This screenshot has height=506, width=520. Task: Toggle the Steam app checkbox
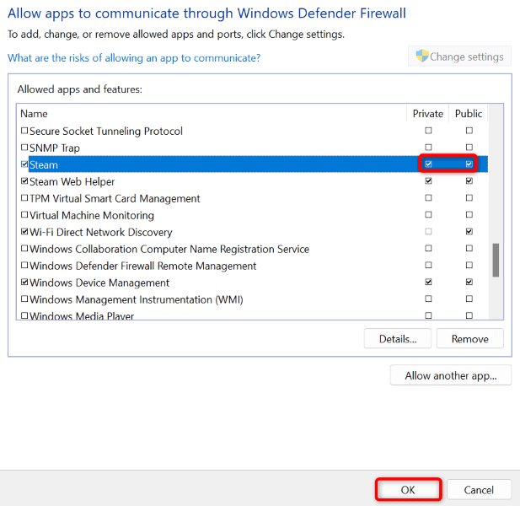(x=24, y=165)
